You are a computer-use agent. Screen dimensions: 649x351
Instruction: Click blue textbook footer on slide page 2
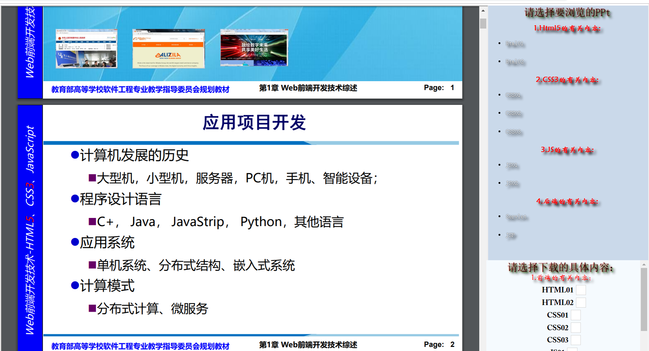pyautogui.click(x=140, y=346)
